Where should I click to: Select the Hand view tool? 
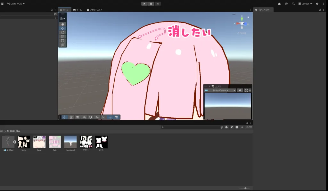[x=62, y=24]
